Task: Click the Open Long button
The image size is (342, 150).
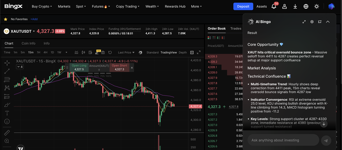Action: click(79, 68)
